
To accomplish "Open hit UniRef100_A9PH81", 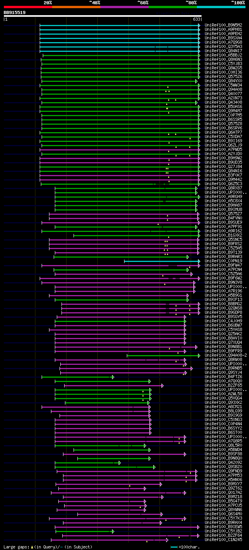I will tap(224, 30).
